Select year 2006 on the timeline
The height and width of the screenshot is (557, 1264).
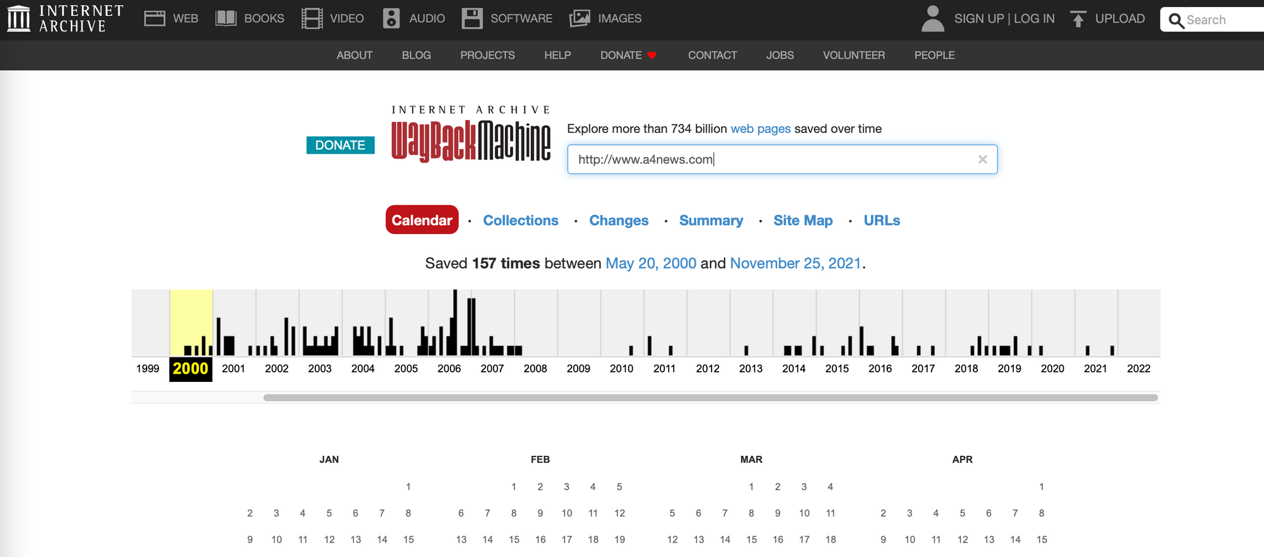click(x=449, y=369)
